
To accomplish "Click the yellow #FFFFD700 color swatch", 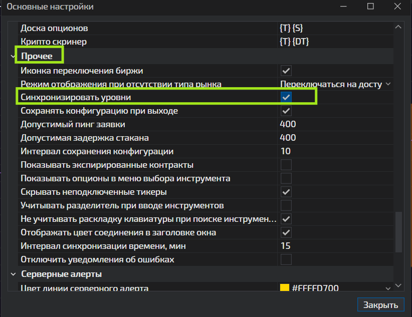I will [285, 288].
